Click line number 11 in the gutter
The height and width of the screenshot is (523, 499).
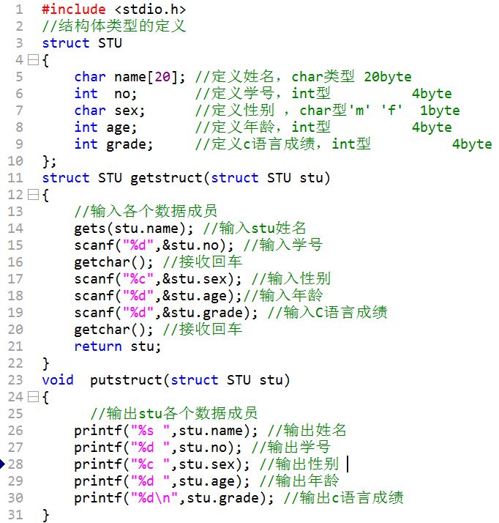[15, 178]
